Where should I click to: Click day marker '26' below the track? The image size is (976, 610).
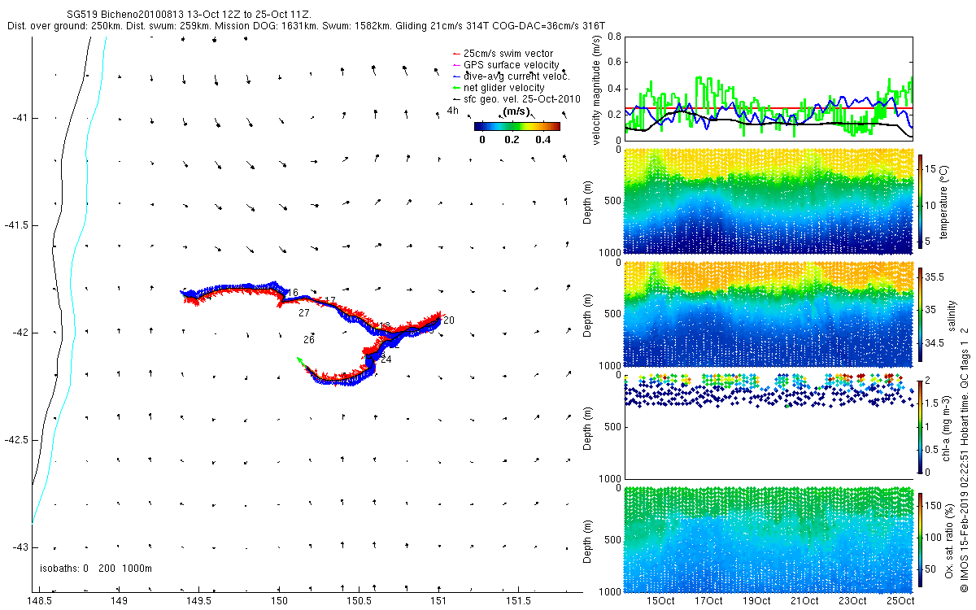point(309,339)
